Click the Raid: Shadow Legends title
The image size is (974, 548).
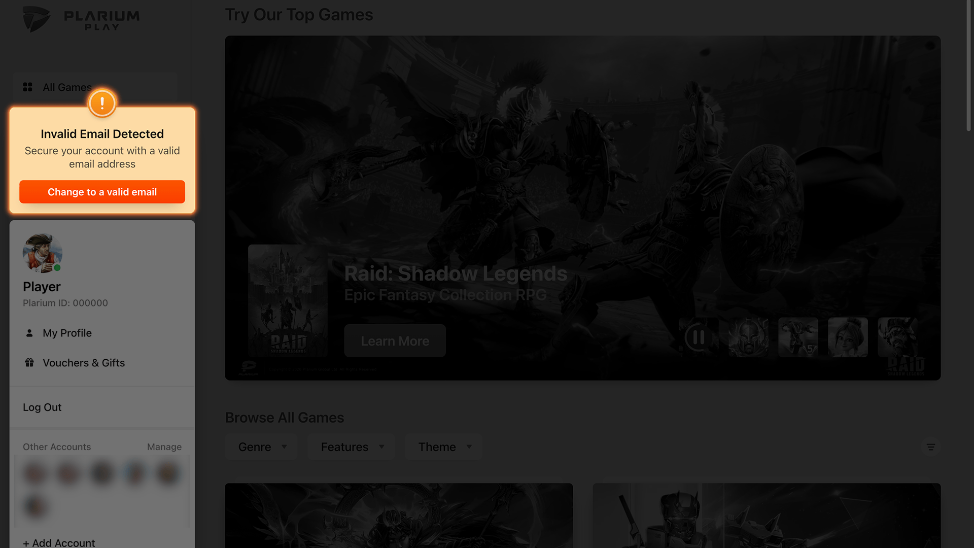456,273
